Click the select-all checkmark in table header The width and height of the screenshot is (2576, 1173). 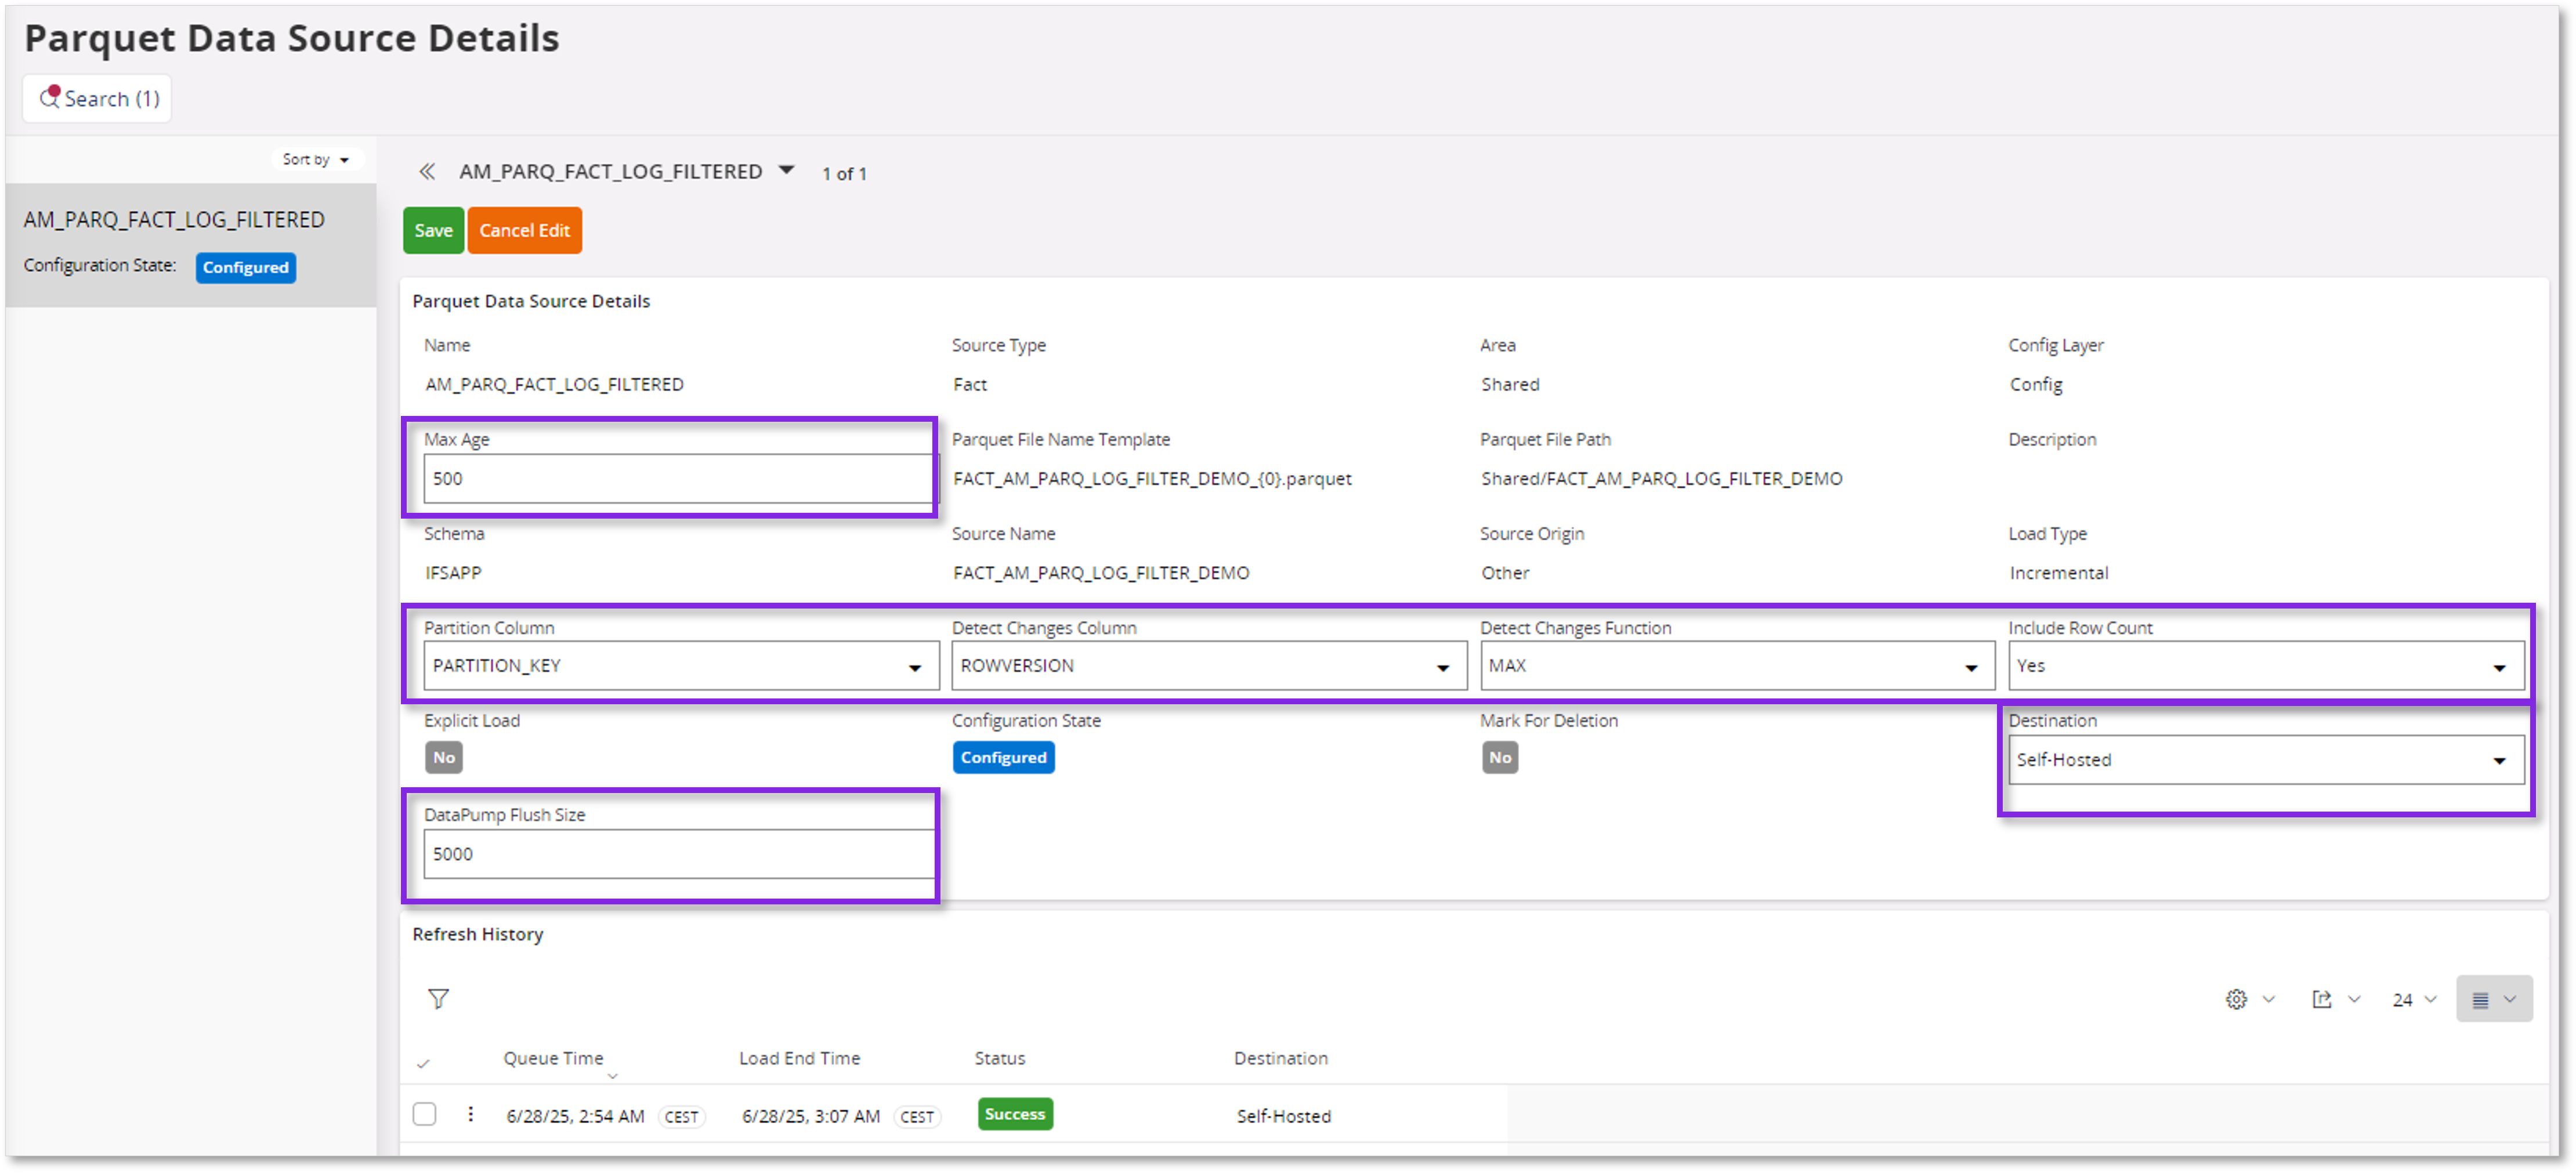[x=423, y=1063]
